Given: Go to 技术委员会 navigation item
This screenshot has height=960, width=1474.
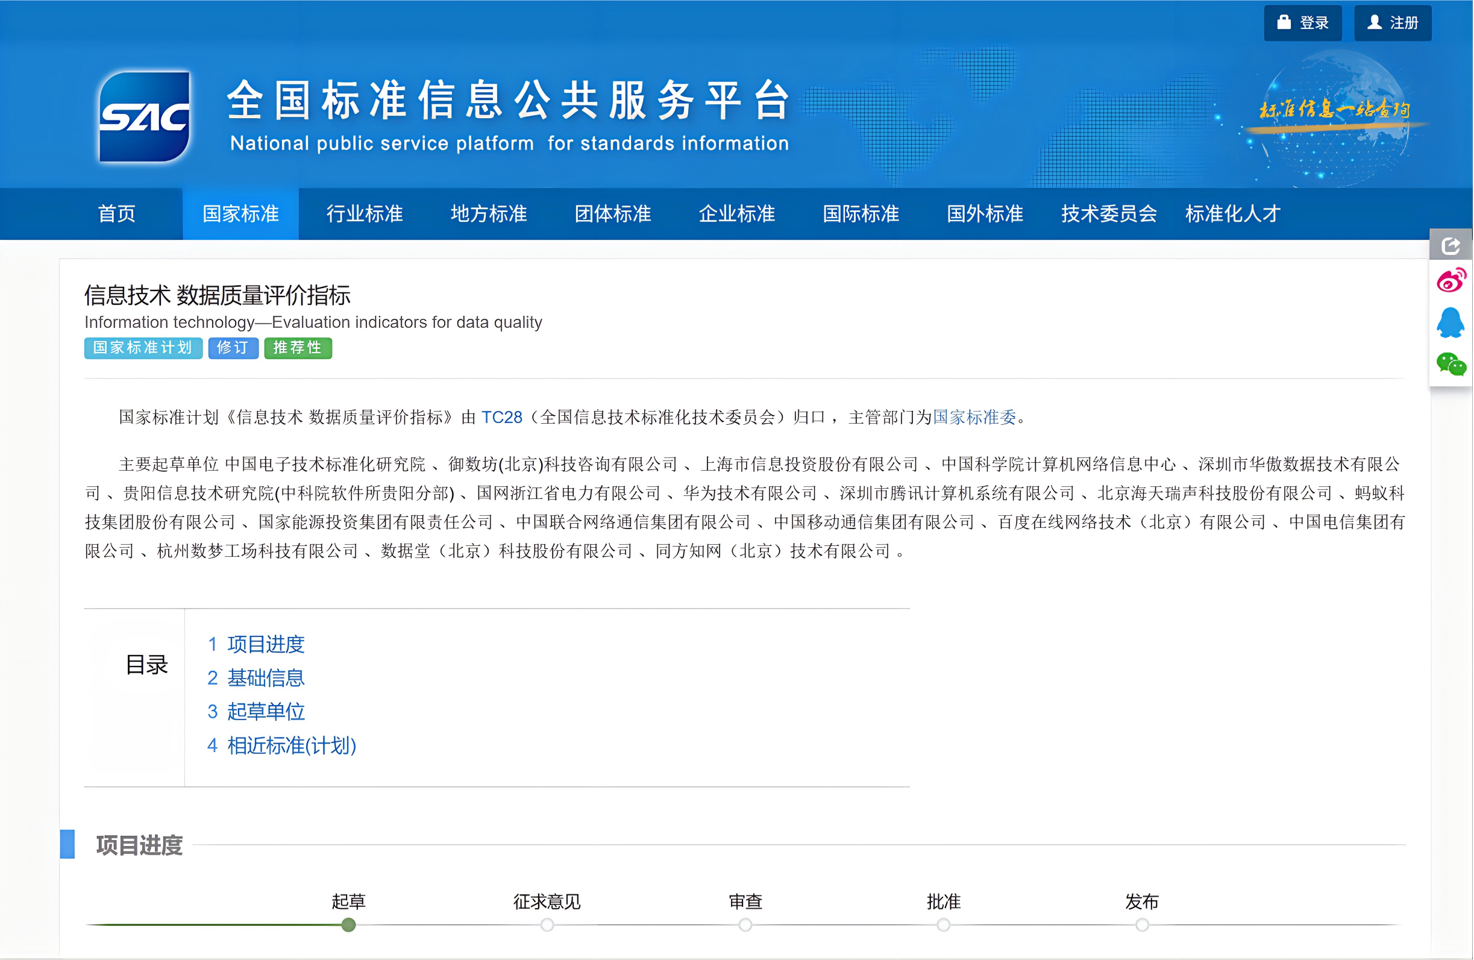Looking at the screenshot, I should pyautogui.click(x=1109, y=214).
